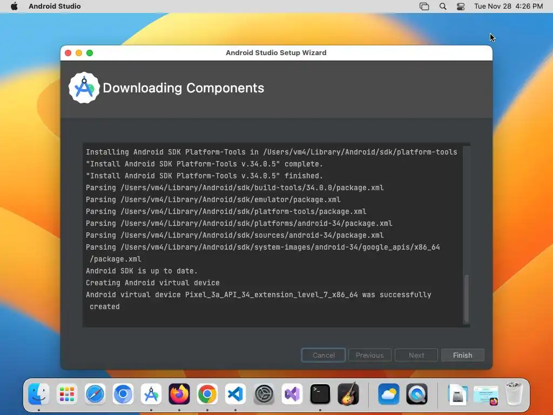553x415 pixels.
Task: Open Visual Studio Code from the Dock
Action: pos(235,393)
